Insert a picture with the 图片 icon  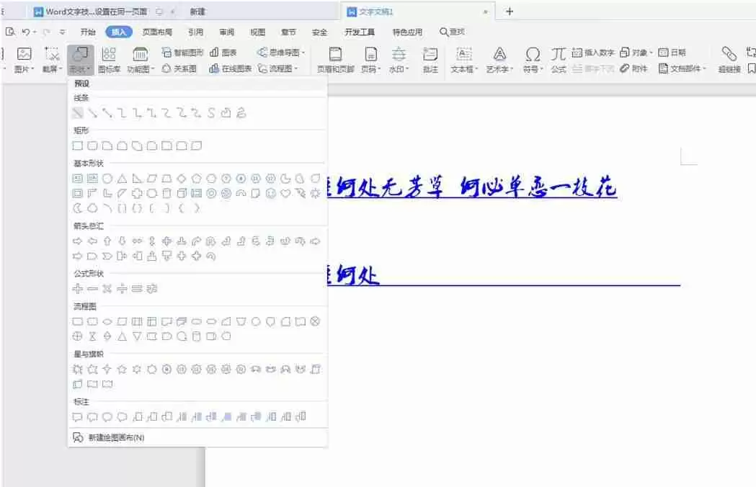coord(23,58)
